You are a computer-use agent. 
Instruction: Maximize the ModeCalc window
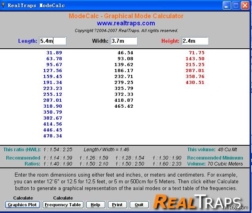tap(236, 6)
